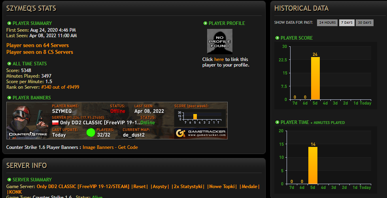387x198 pixels.
Task: Show data for past 24 Hours
Action: pos(327,23)
